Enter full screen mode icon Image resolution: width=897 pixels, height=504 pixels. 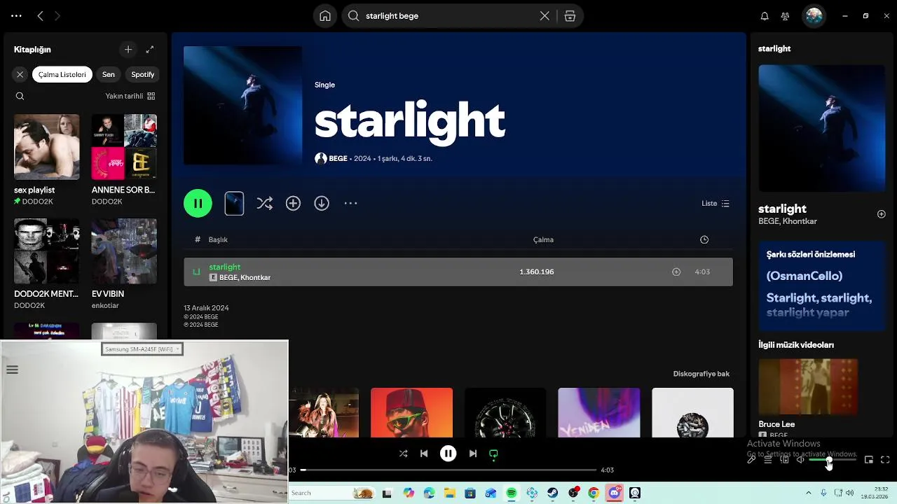(x=885, y=460)
